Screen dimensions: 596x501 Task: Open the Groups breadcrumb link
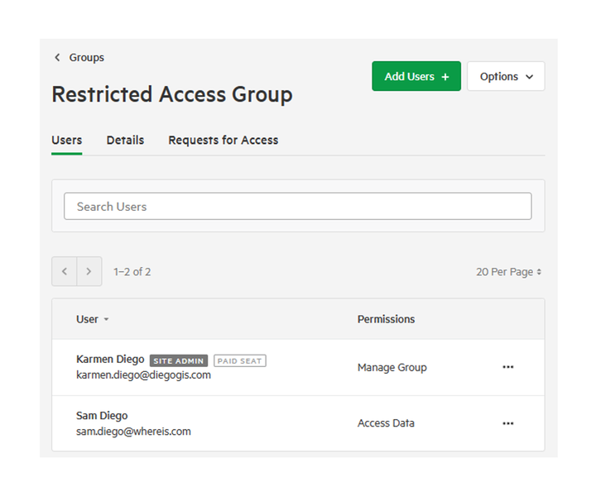tap(86, 58)
